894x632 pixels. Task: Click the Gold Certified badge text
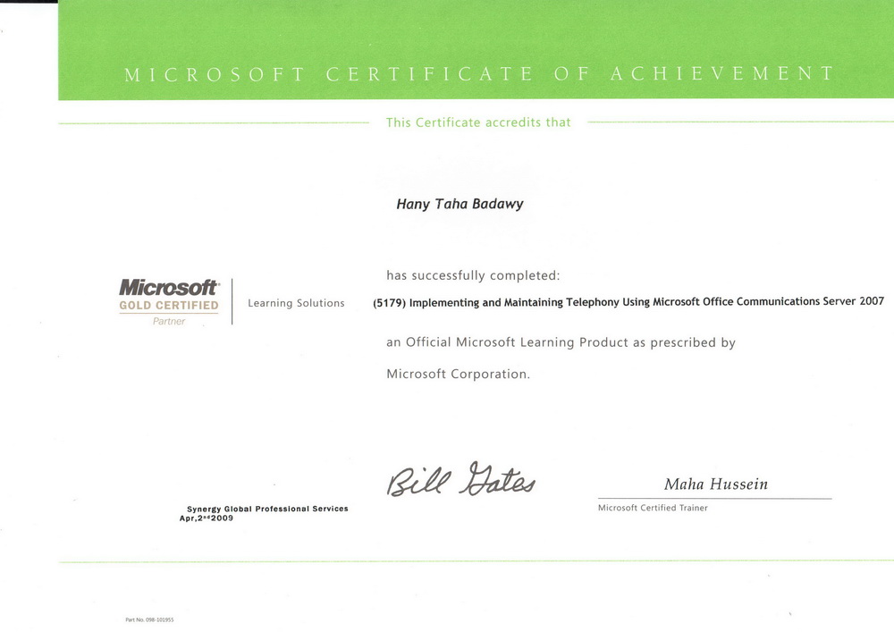pyautogui.click(x=169, y=306)
